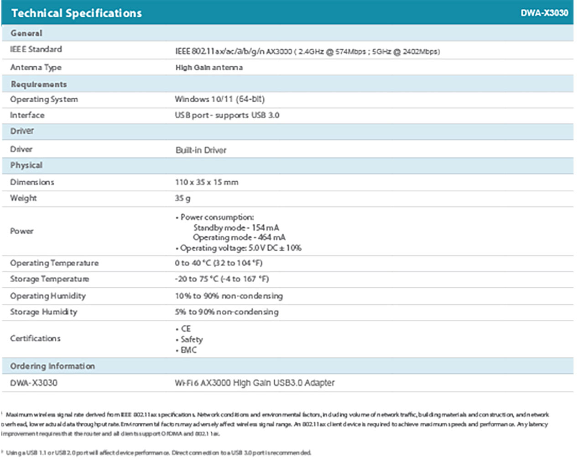Click the 5% to 90% non-condensing value

(x=227, y=312)
